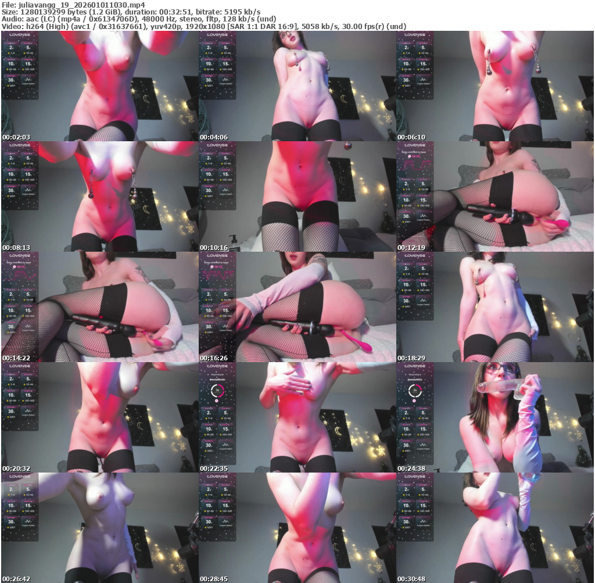Click the frame labeled 00:12:19
Image resolution: width=595 pixels, height=583 pixels.
(x=494, y=196)
